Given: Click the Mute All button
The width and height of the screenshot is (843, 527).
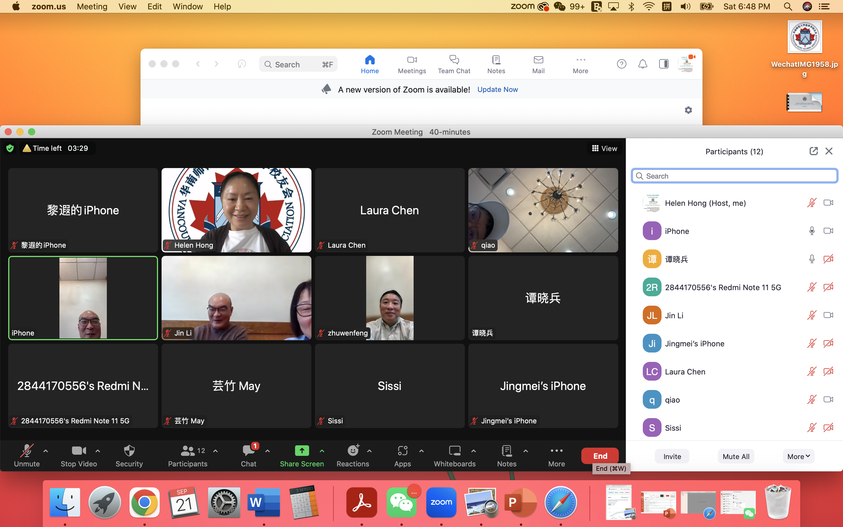Looking at the screenshot, I should coord(736,456).
